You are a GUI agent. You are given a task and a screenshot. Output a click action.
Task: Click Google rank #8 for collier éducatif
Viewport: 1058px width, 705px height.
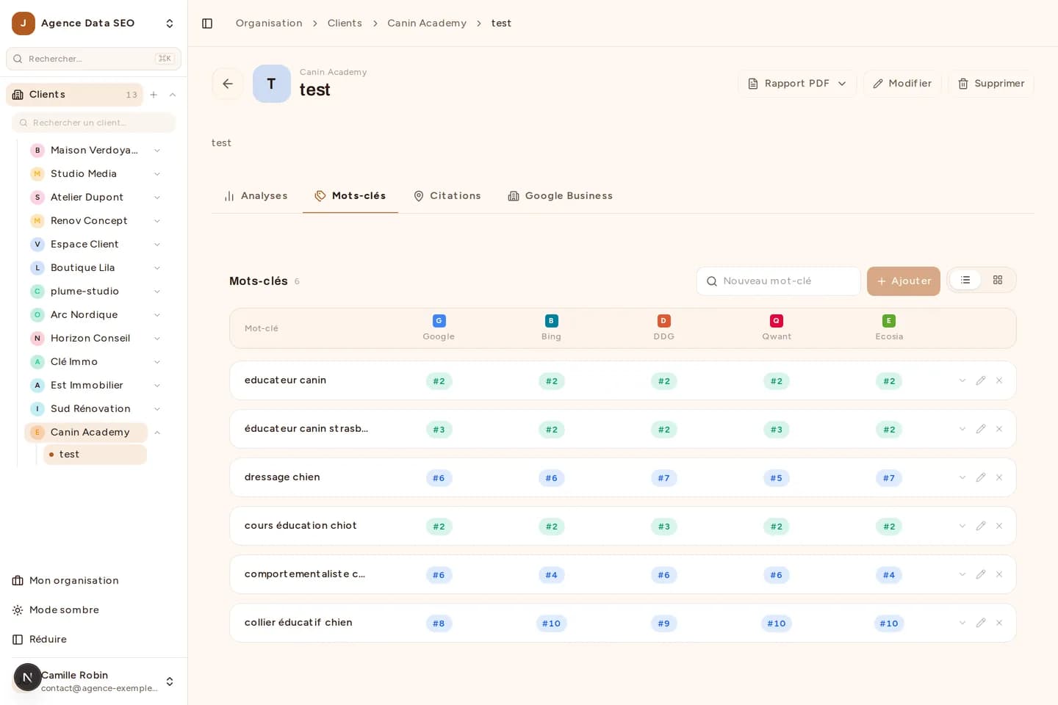coord(439,623)
